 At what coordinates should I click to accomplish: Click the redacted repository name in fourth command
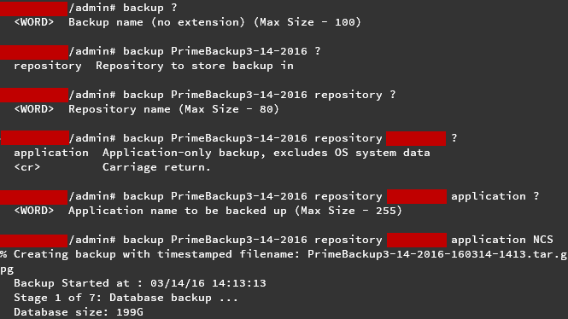pyautogui.click(x=416, y=138)
